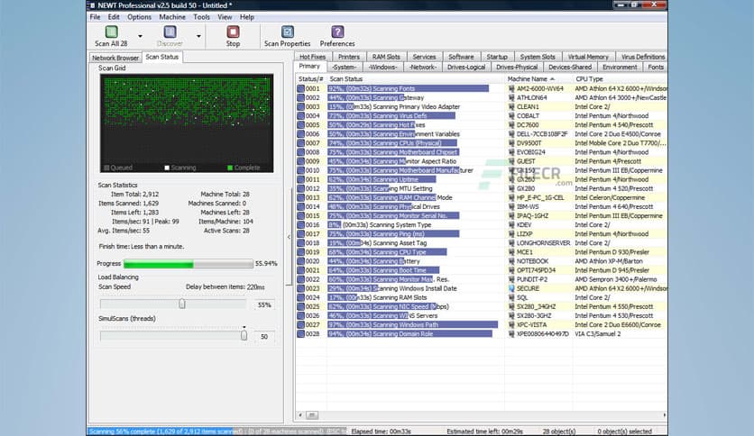Open the Options menu

pos(139,17)
